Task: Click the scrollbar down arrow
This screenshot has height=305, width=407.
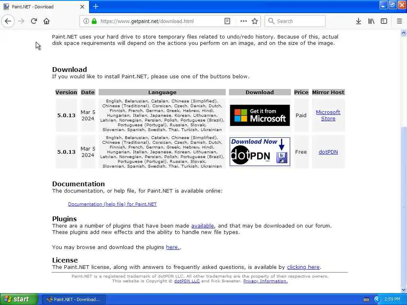Action: 404,290
